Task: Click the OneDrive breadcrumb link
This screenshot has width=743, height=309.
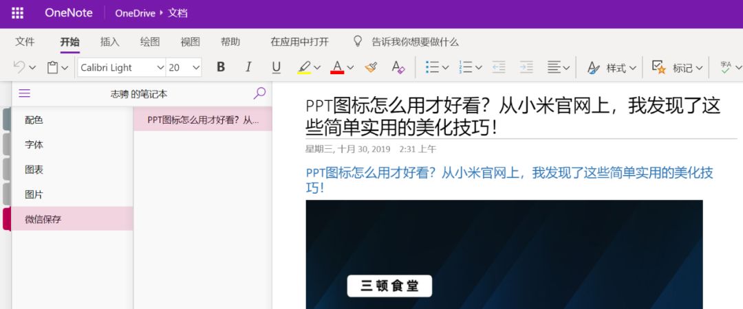Action: (135, 13)
